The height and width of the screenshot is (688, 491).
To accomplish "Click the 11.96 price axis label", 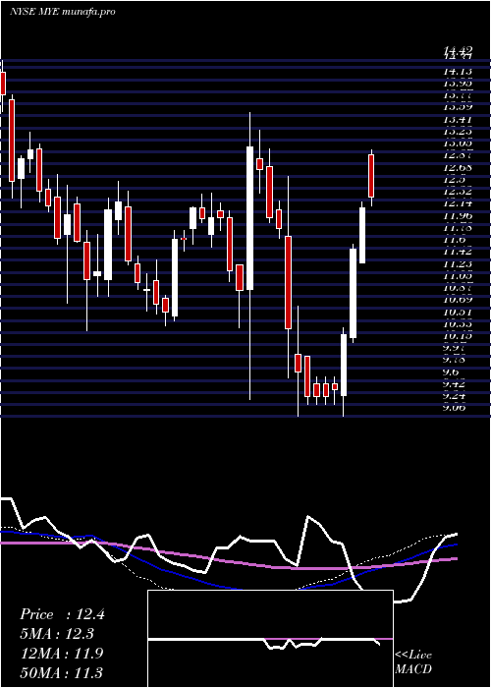I will click(458, 215).
